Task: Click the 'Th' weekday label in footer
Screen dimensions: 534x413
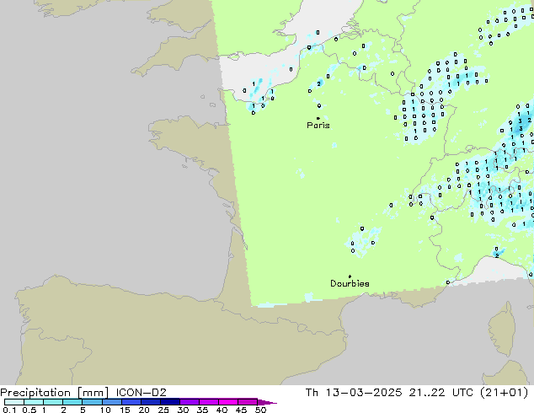Action: [312, 393]
